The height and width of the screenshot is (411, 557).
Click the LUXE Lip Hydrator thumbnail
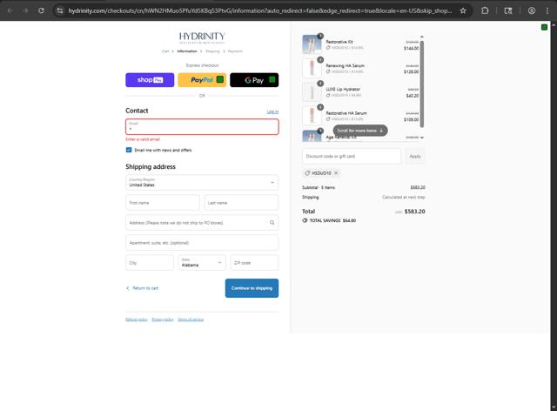(312, 91)
